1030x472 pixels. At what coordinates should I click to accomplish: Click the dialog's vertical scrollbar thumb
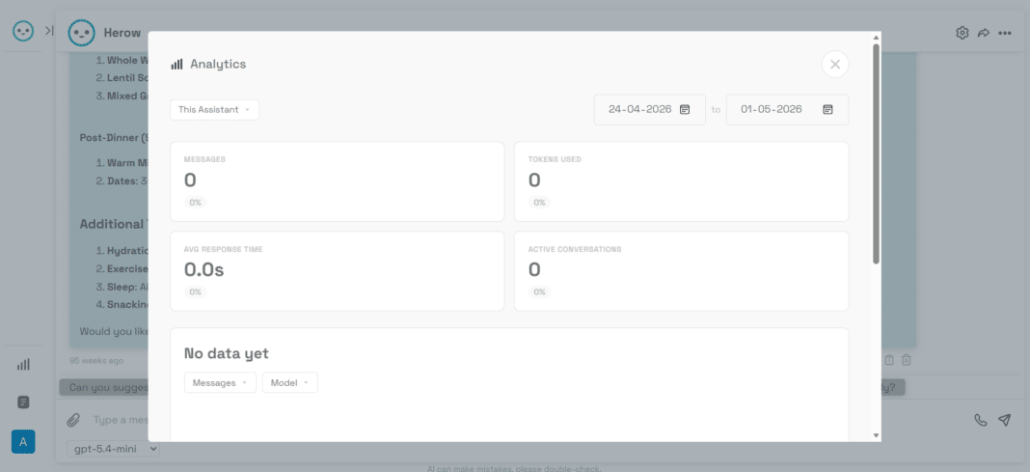pyautogui.click(x=876, y=153)
